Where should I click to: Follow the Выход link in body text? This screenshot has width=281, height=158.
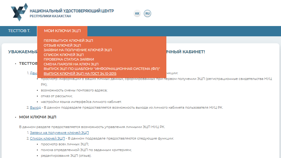click(x=35, y=107)
